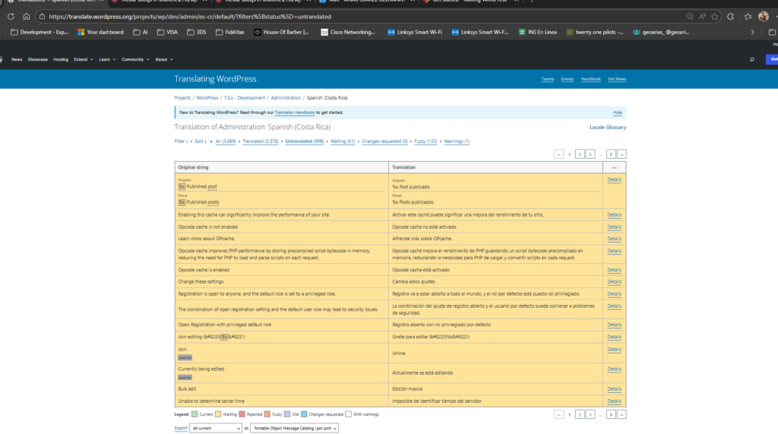Click the browser refresh icon
Screen dimensions: 778x434
click(x=8, y=16)
